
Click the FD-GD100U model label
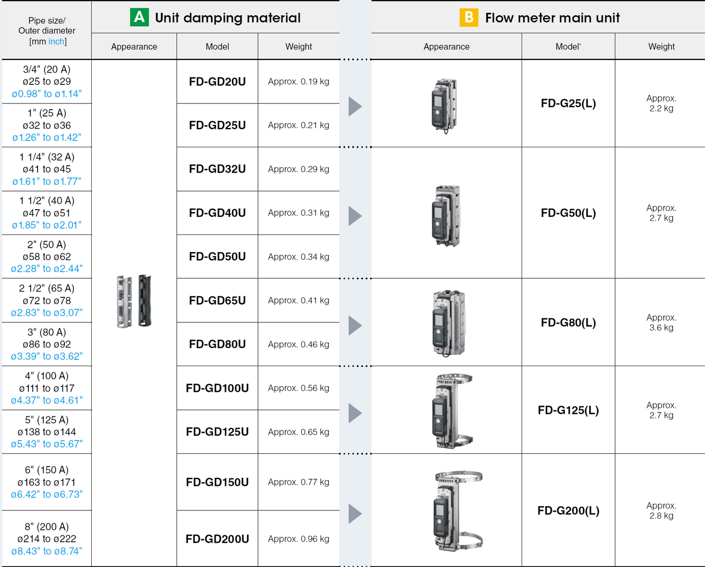pos(217,388)
